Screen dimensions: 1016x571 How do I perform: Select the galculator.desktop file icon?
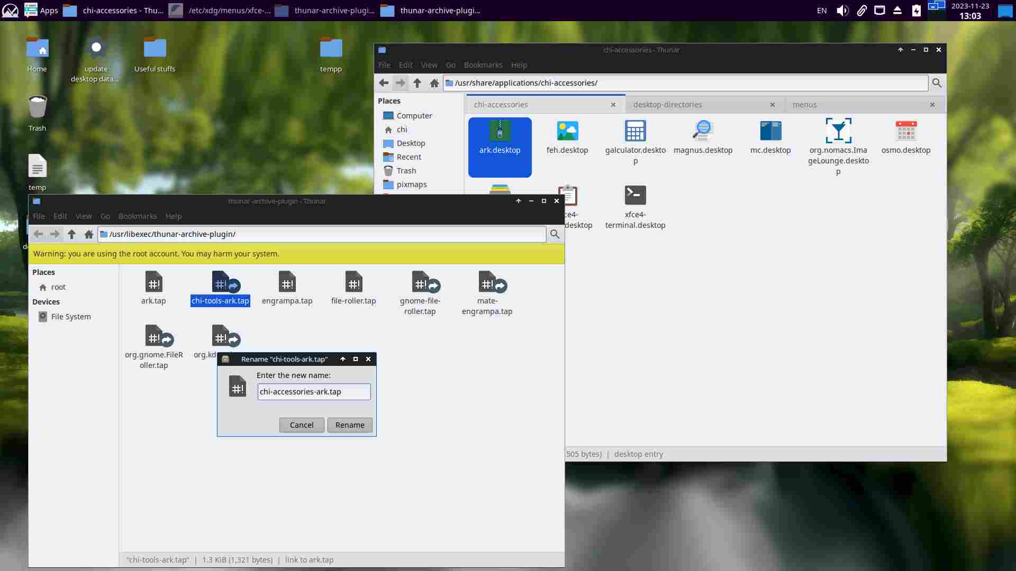click(x=635, y=131)
